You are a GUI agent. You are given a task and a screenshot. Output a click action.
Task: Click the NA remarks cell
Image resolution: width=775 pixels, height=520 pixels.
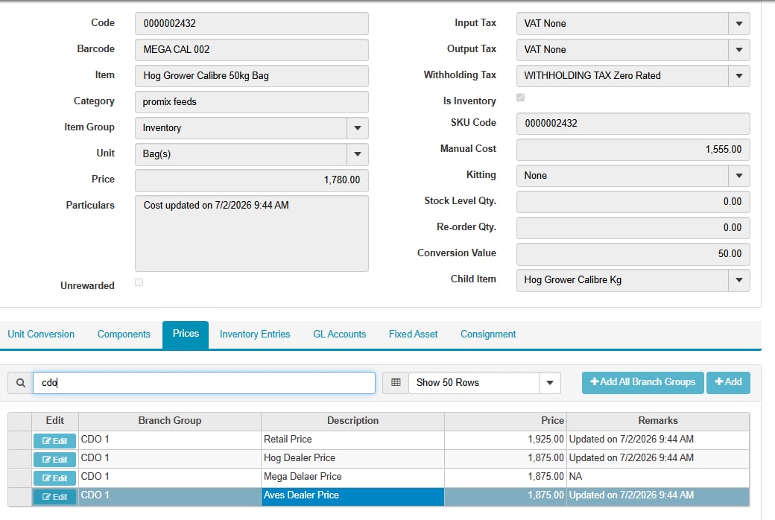[x=658, y=477]
